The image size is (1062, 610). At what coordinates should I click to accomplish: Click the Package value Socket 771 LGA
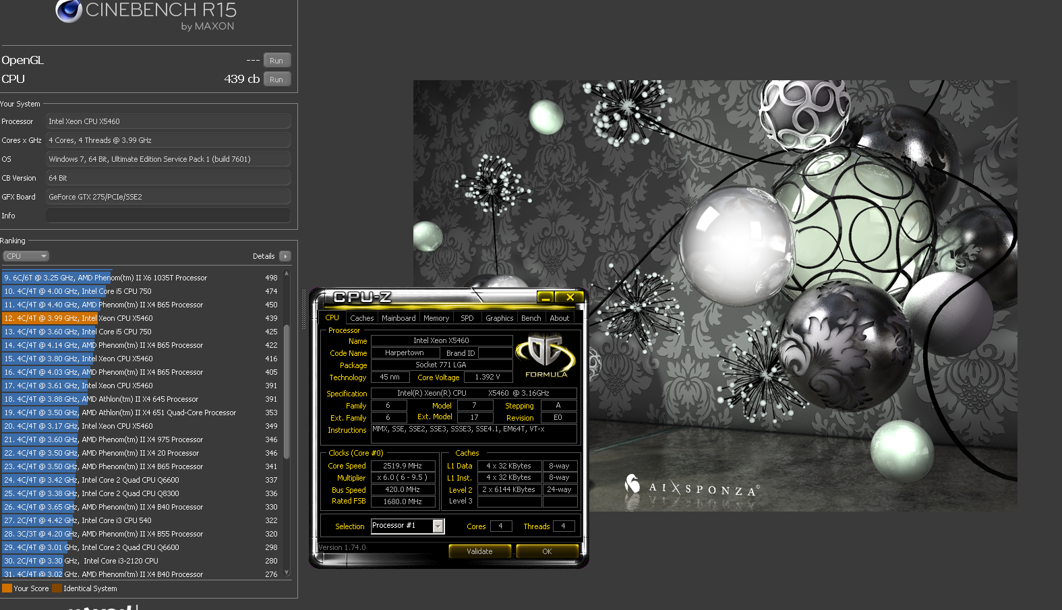[x=441, y=365]
